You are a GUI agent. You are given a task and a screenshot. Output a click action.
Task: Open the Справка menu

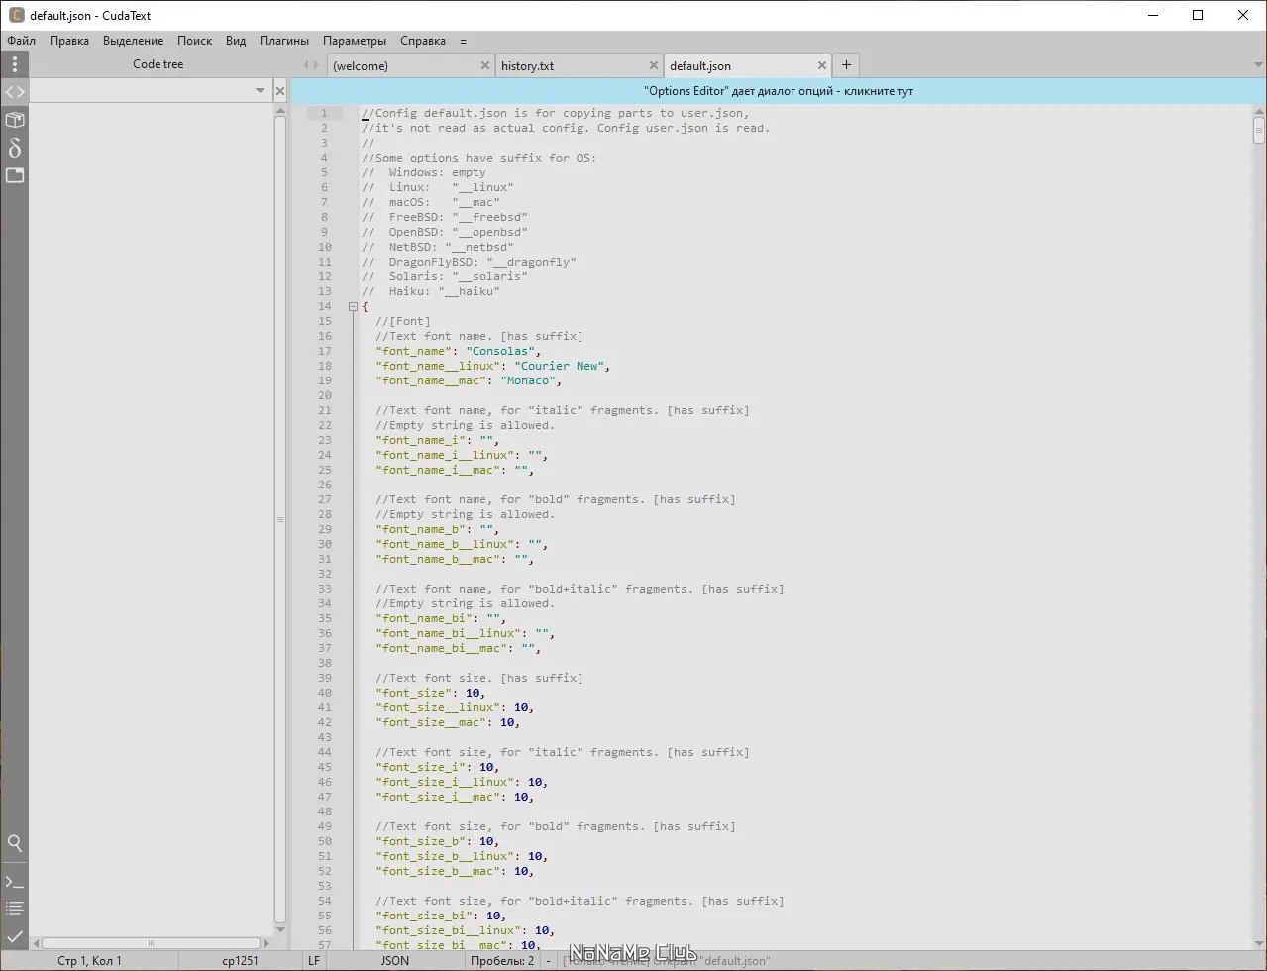[x=423, y=41]
